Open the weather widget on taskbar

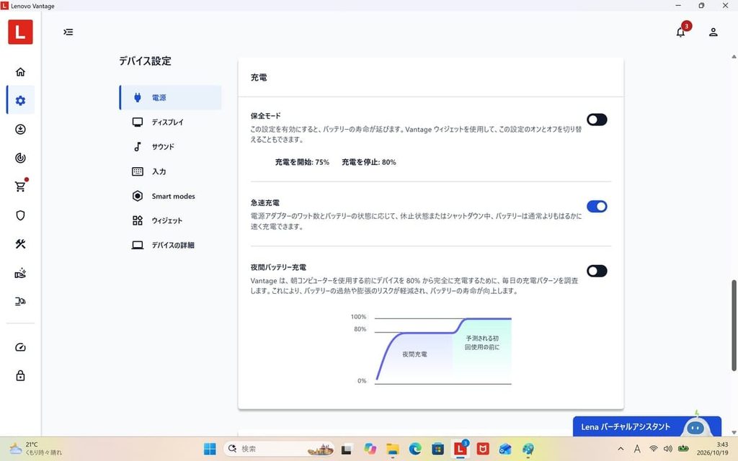[x=36, y=449]
